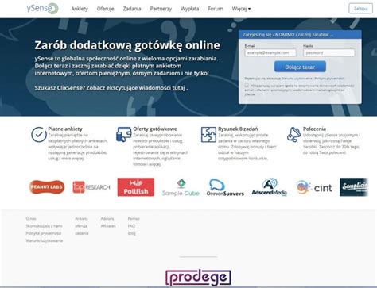Click the Zaloguj button

pos(360,9)
